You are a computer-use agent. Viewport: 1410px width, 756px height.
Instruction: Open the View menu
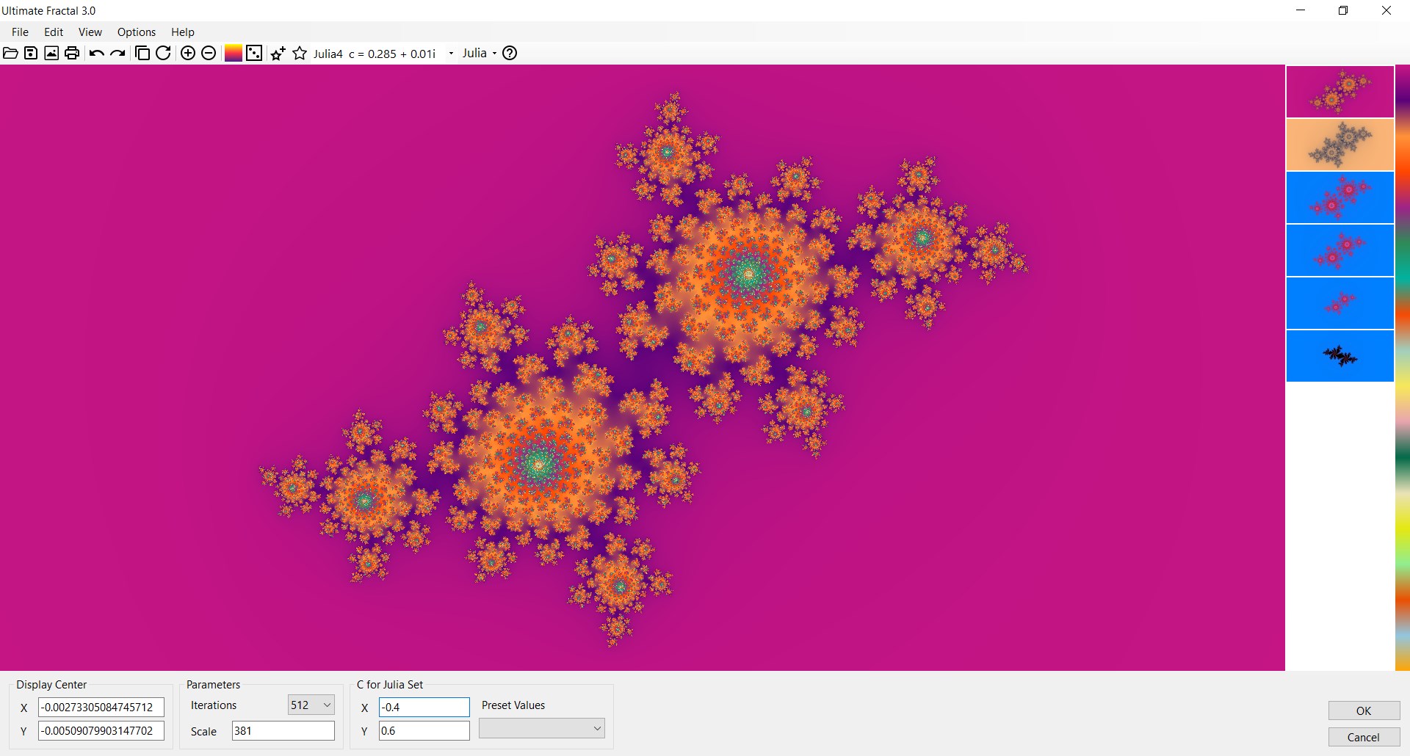(90, 32)
